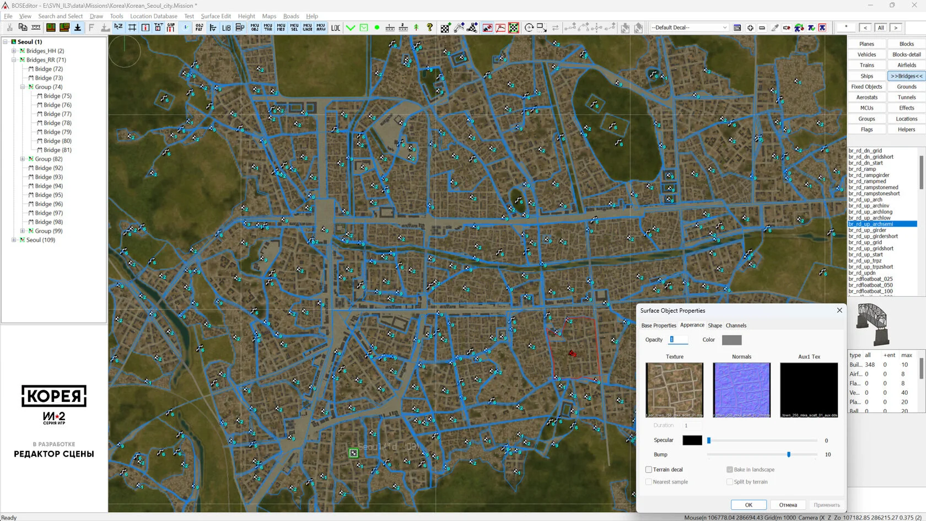Enable the Terrain decal checkbox
The image size is (926, 521).
point(649,470)
